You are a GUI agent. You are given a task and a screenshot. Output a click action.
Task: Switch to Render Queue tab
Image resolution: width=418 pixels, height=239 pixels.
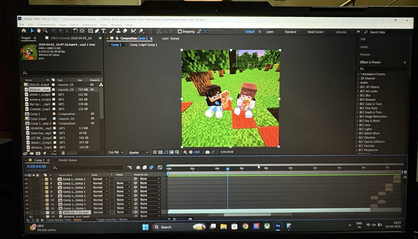tap(68, 160)
